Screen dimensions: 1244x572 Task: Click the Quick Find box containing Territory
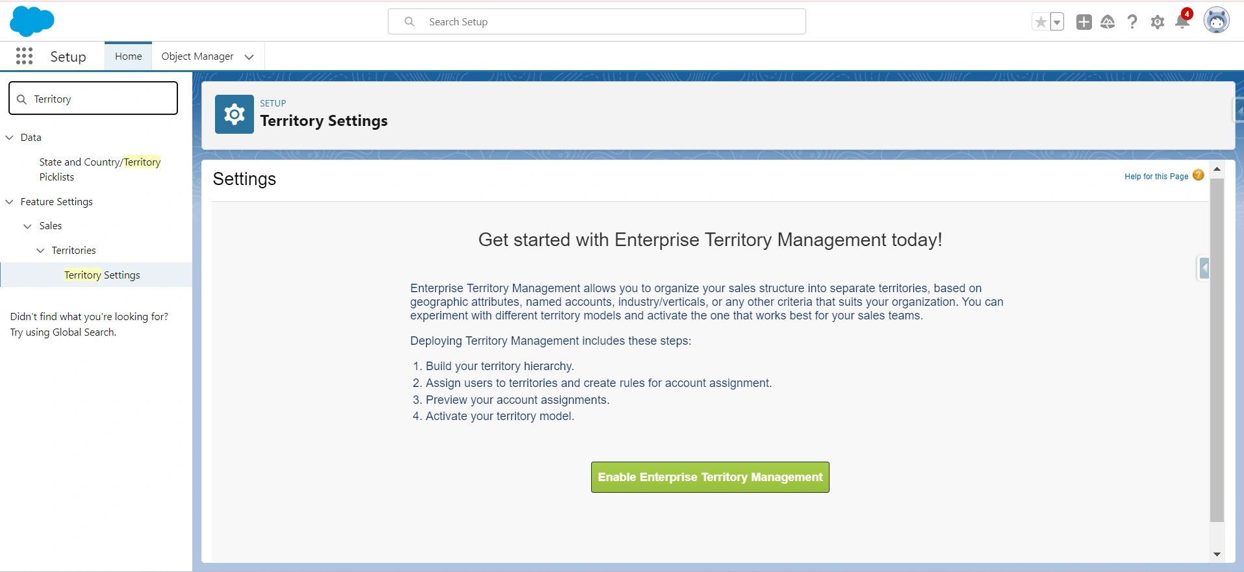(x=93, y=98)
